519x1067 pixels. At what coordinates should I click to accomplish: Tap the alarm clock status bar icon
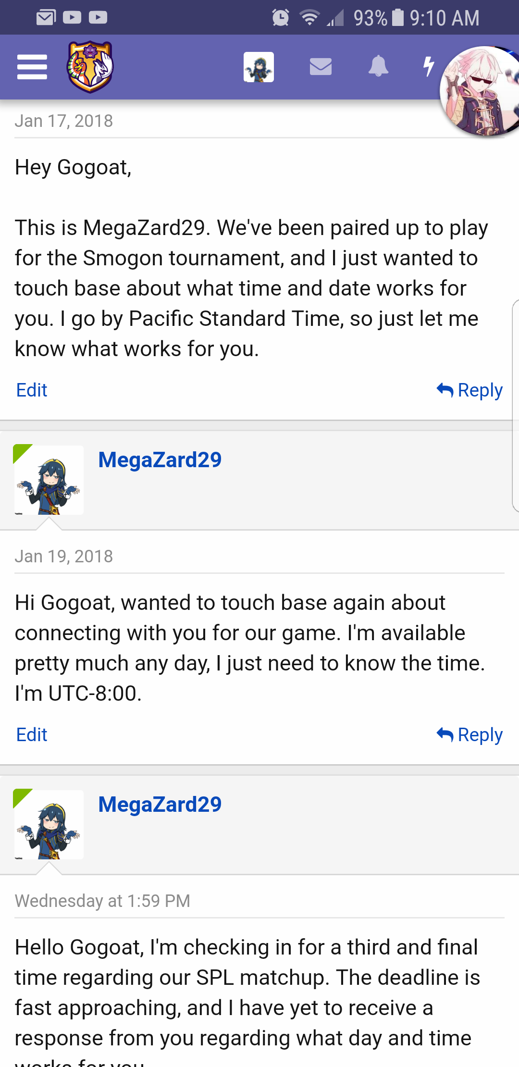(x=281, y=18)
